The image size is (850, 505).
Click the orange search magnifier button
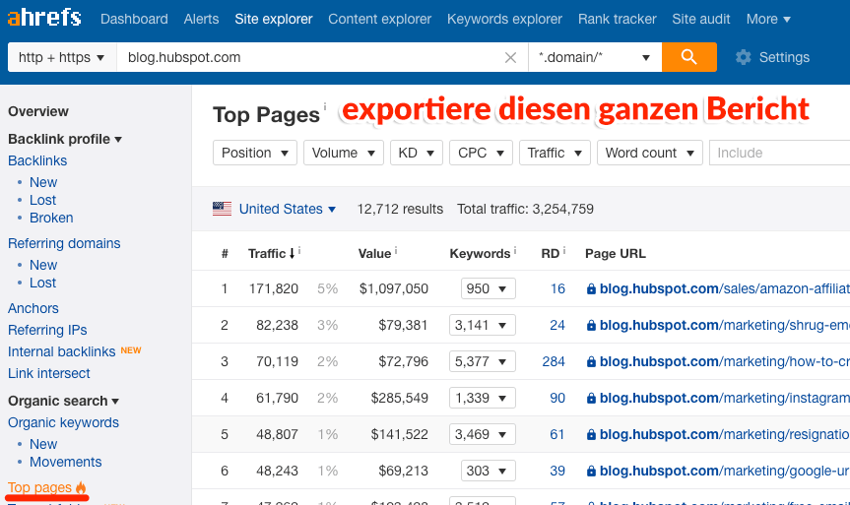pos(689,57)
